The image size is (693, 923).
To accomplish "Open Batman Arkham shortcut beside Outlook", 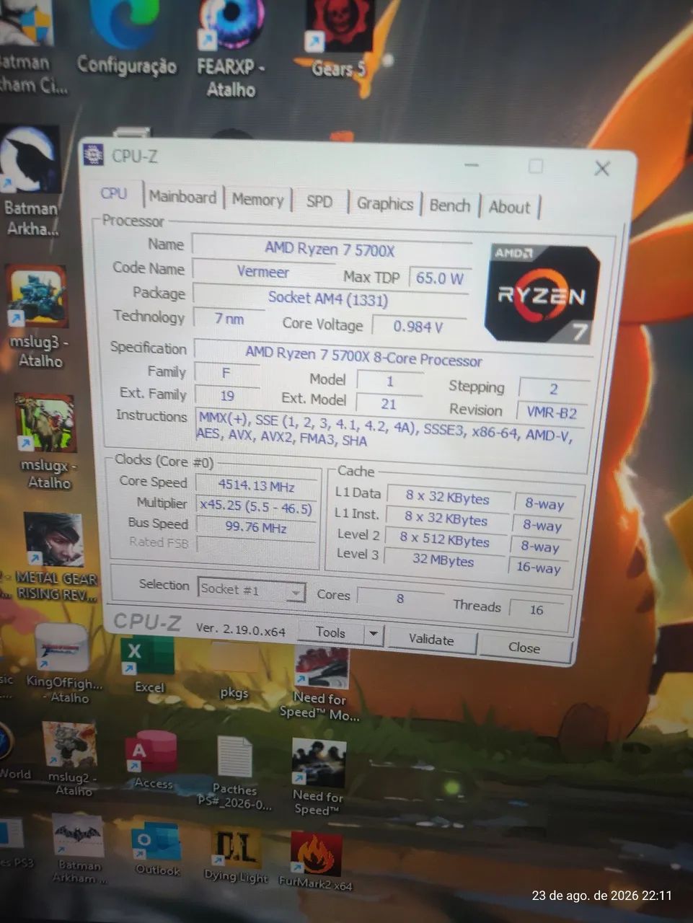I will pyautogui.click(x=78, y=849).
